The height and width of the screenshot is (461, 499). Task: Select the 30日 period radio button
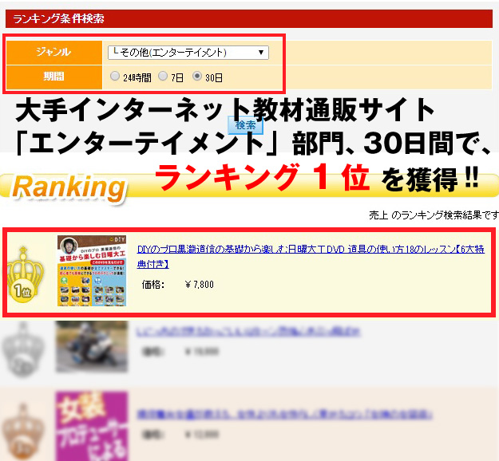[197, 77]
